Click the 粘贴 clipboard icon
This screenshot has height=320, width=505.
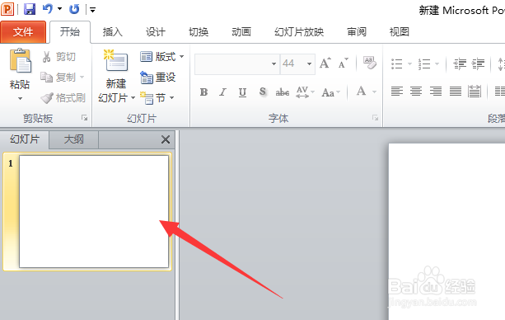20,60
